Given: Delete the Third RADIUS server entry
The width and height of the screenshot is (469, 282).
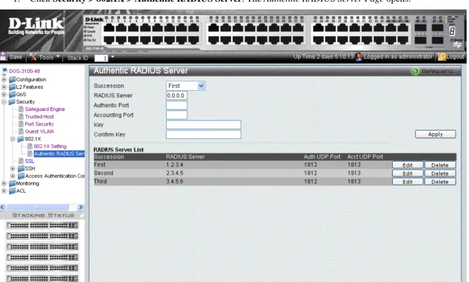Looking at the screenshot, I should 440,182.
